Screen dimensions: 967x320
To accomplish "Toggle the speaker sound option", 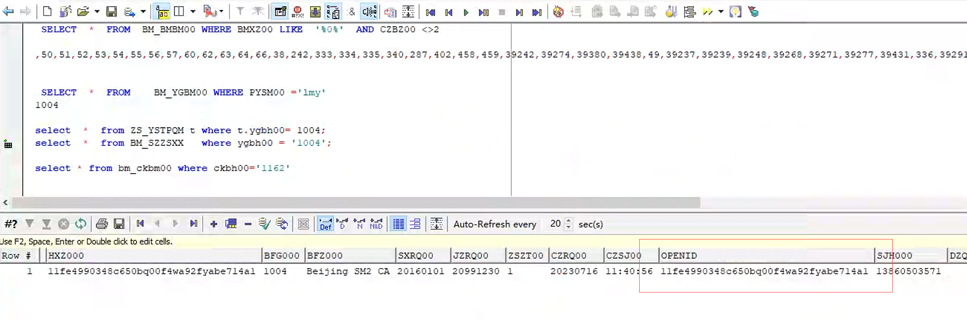I will pos(370,12).
